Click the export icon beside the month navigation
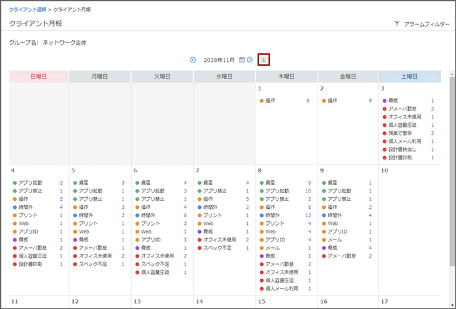Image resolution: width=456 pixels, height=309 pixels. pyautogui.click(x=264, y=60)
